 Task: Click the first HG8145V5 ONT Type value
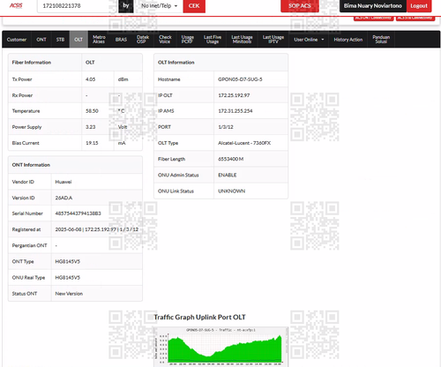(x=67, y=261)
